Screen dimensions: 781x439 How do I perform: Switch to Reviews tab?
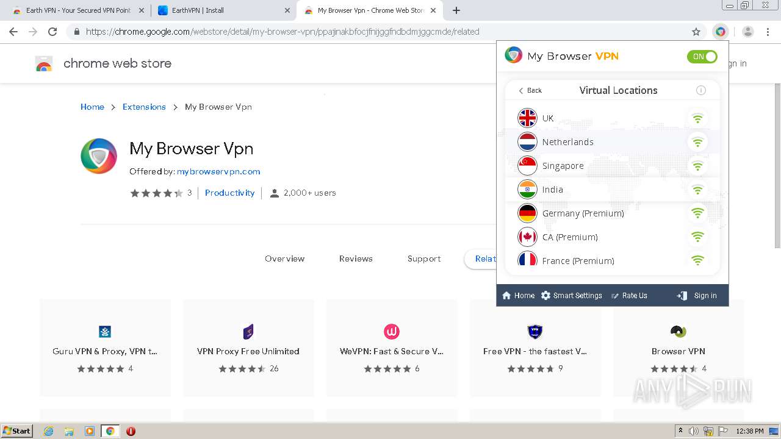coord(356,259)
